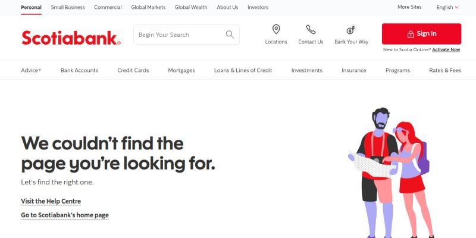The image size is (476, 238).
Task: Open Bank Your Way coin icon
Action: point(351,30)
